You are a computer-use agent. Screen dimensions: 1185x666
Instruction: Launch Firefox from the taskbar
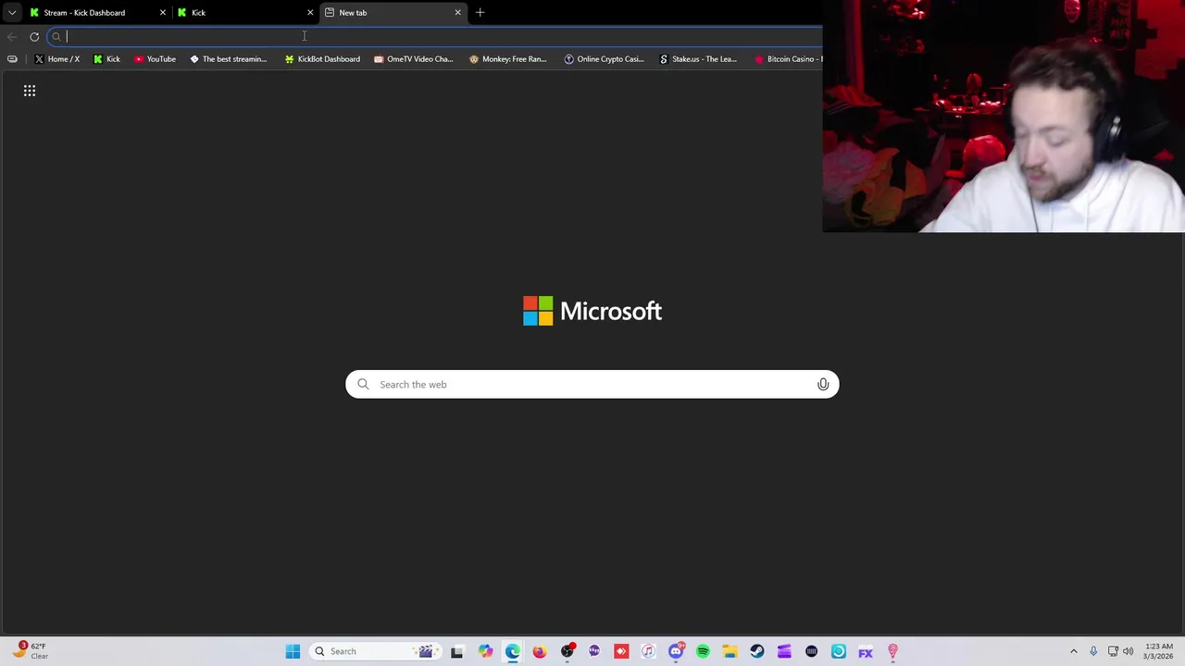tap(540, 651)
